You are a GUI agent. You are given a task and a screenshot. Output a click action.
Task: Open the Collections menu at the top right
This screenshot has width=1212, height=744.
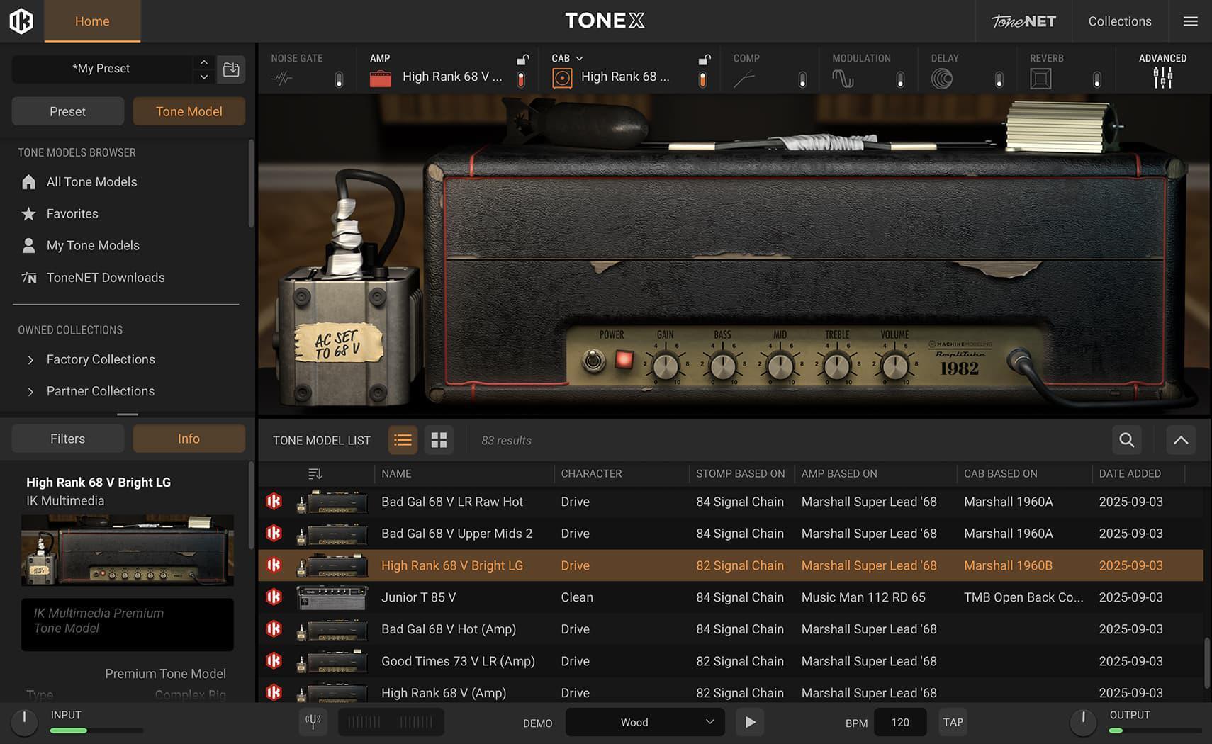[x=1120, y=21]
